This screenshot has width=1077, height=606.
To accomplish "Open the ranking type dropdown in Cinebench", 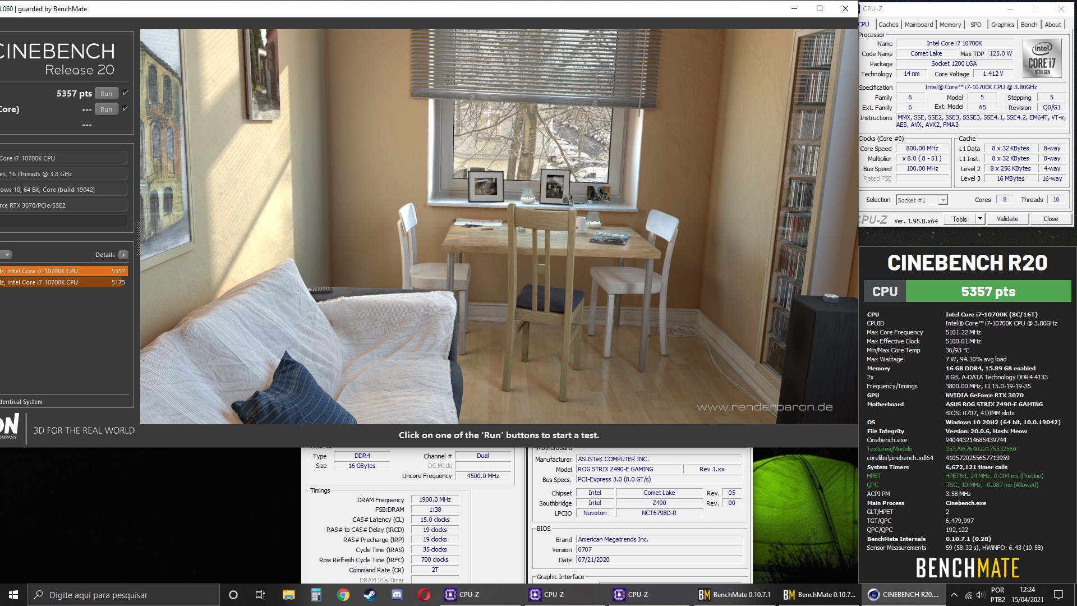I will pos(6,255).
